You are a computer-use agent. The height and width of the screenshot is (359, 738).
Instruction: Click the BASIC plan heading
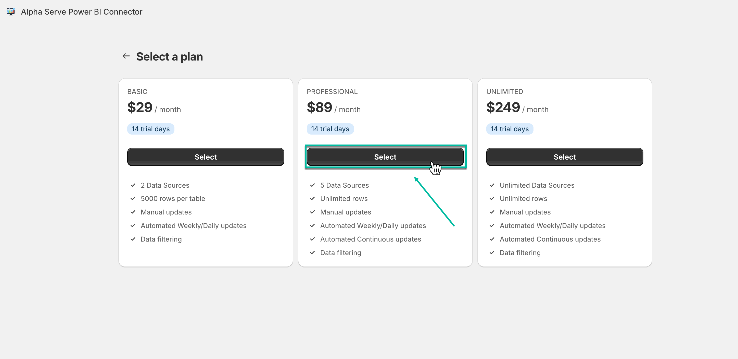coord(137,91)
